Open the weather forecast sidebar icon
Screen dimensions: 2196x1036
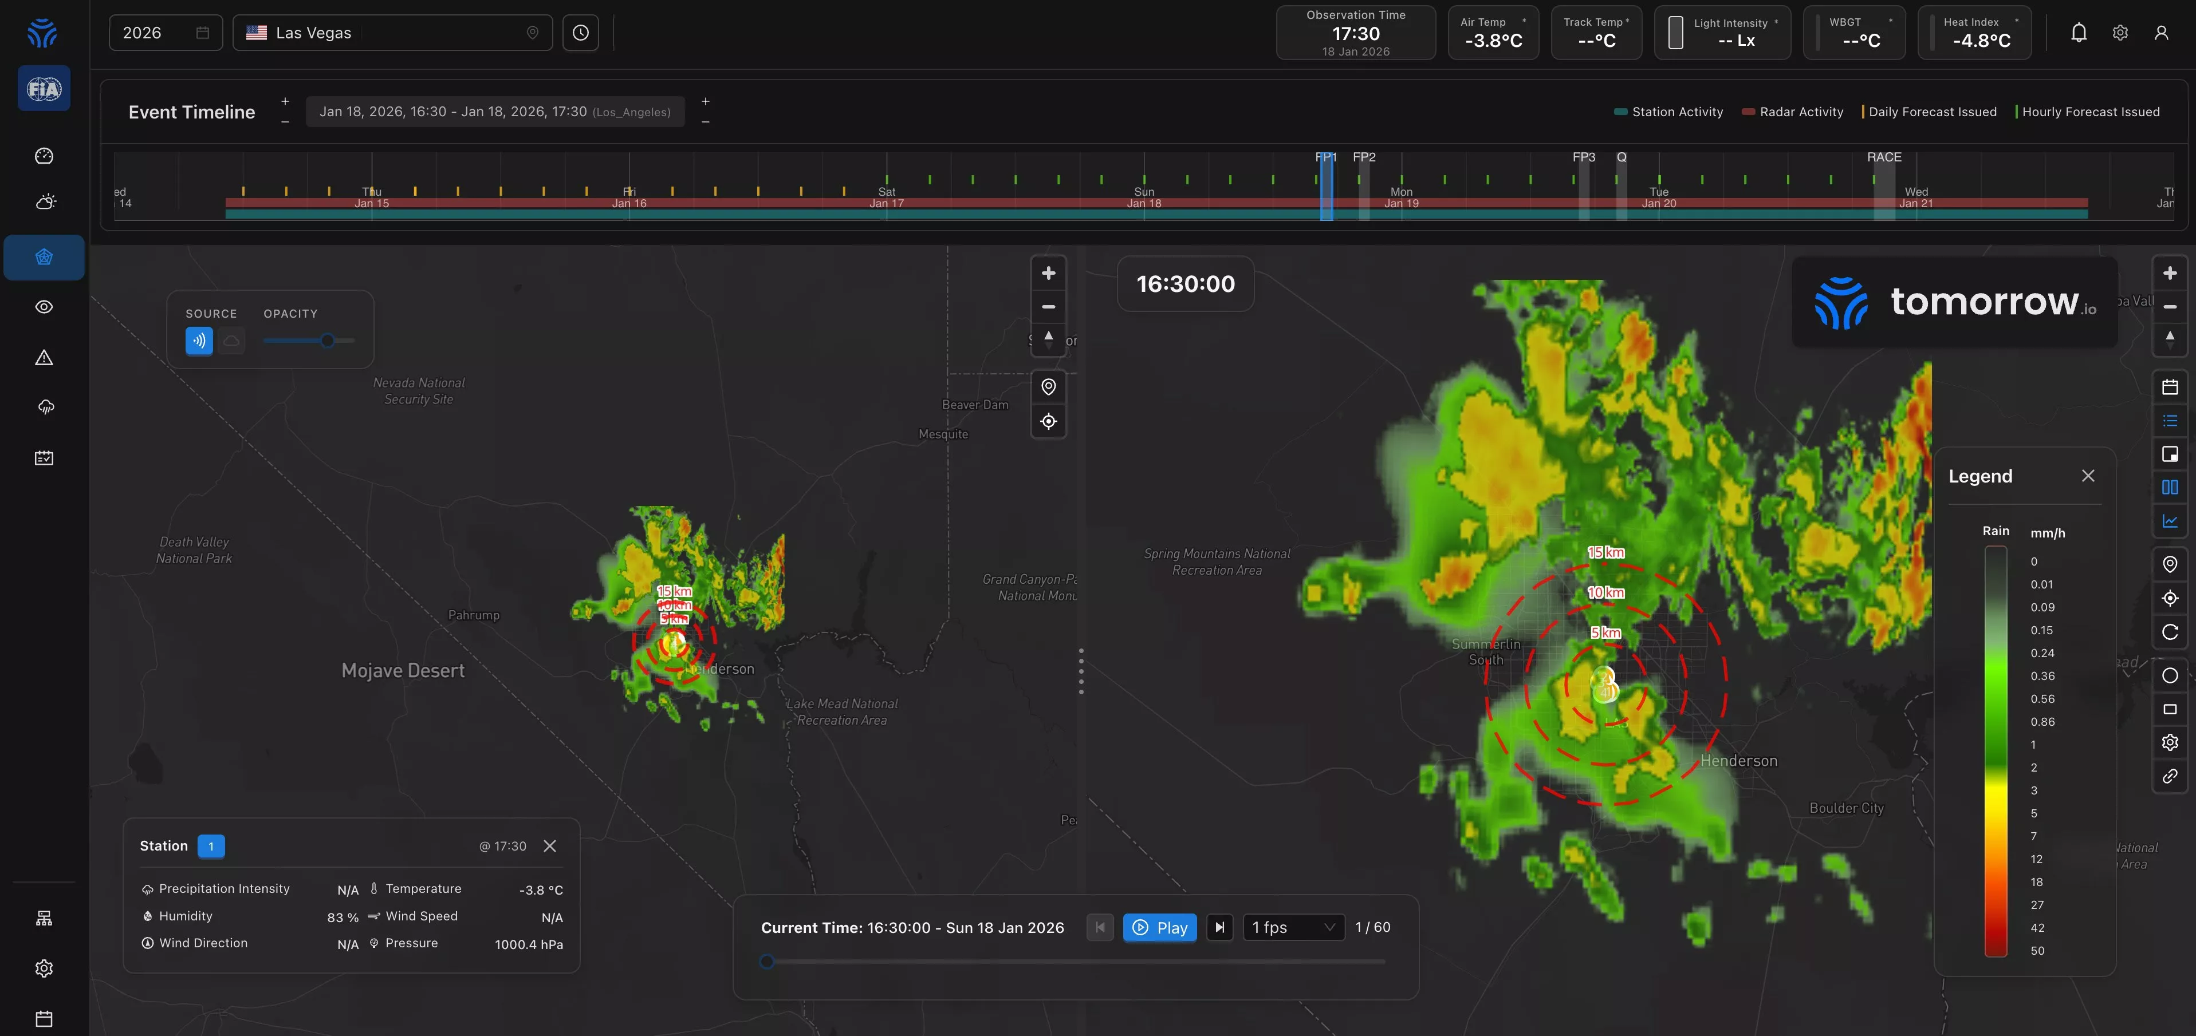[45, 202]
